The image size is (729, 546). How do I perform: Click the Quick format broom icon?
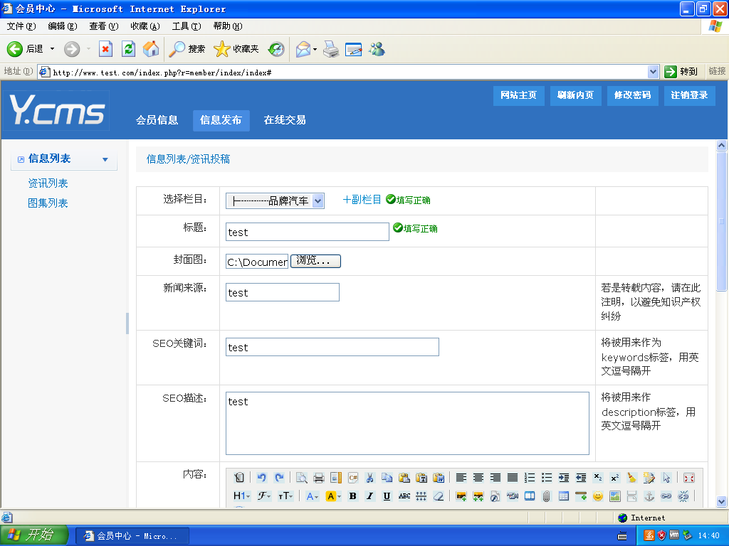[632, 477]
